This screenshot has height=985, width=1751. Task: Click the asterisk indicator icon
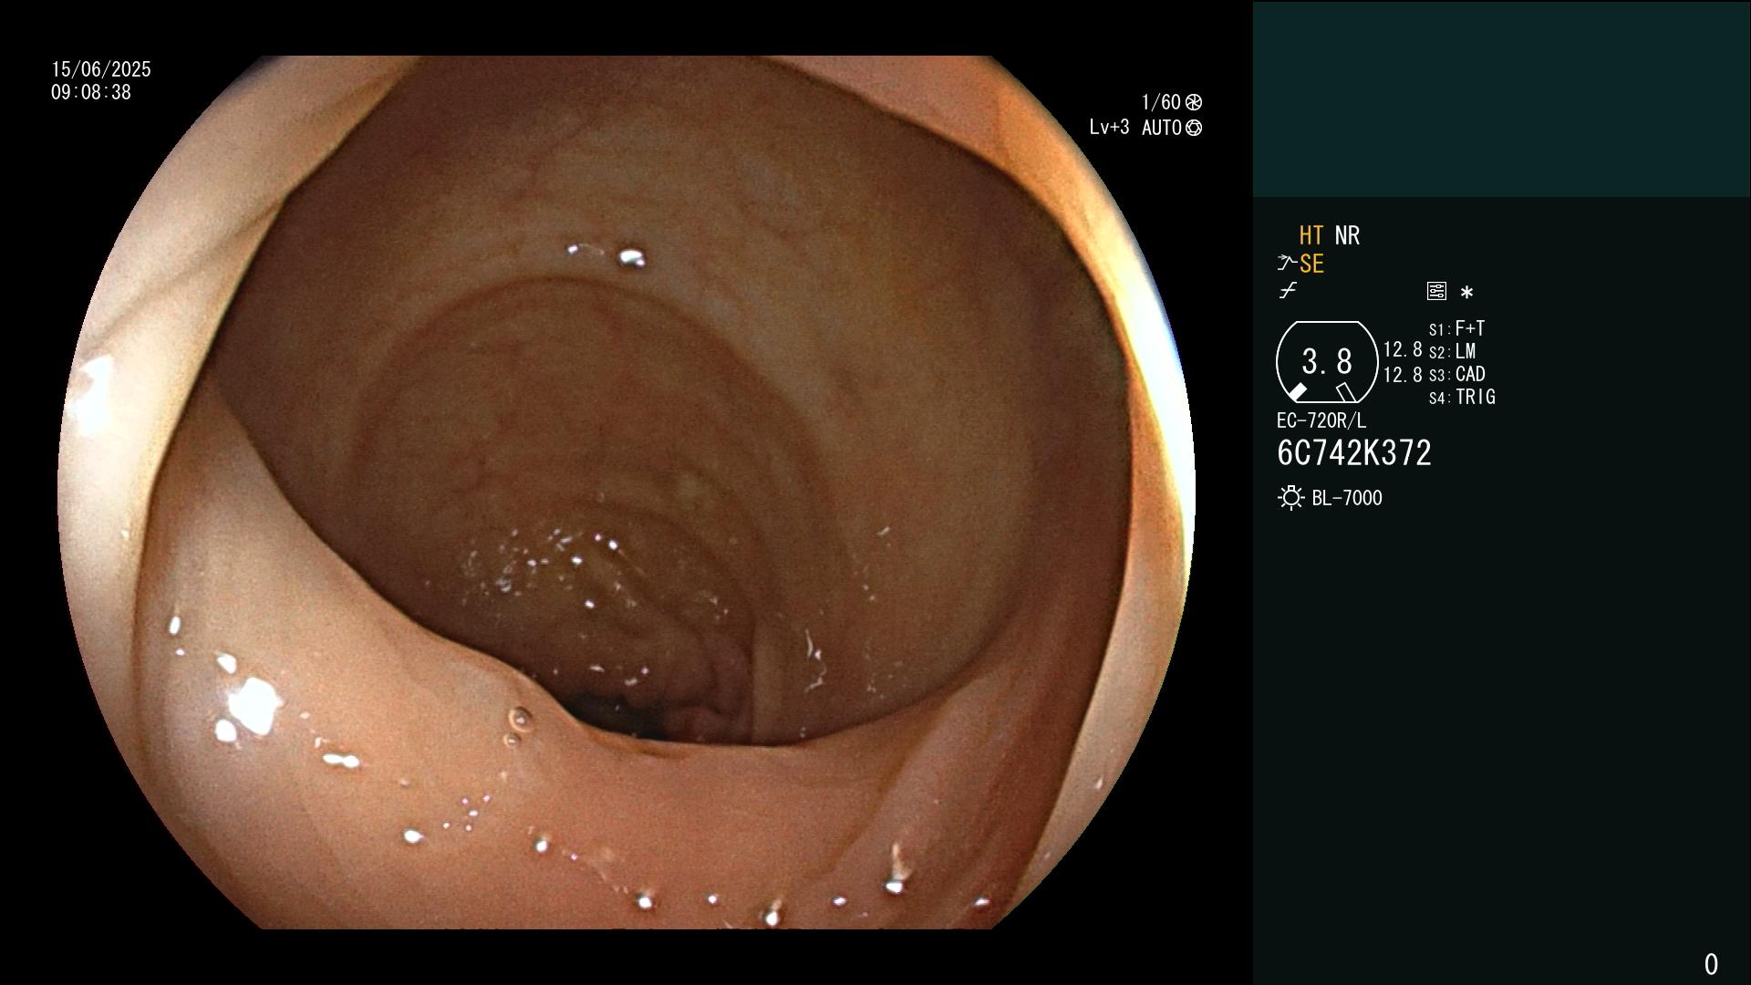tap(1466, 293)
